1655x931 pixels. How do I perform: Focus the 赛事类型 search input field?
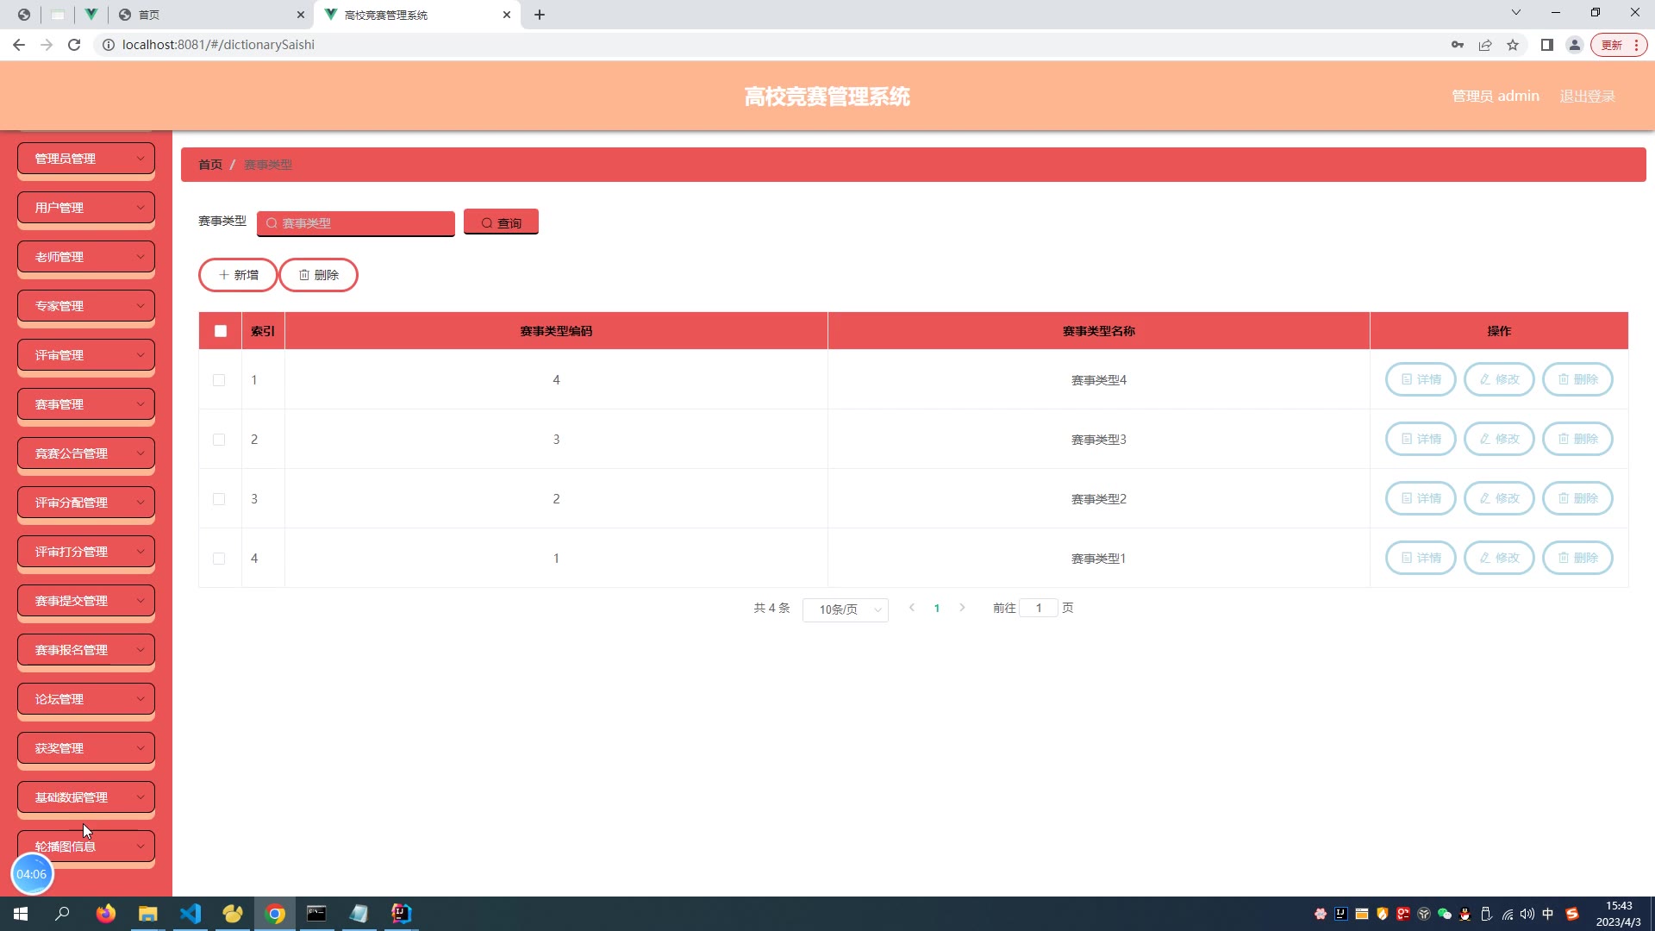pyautogui.click(x=356, y=223)
